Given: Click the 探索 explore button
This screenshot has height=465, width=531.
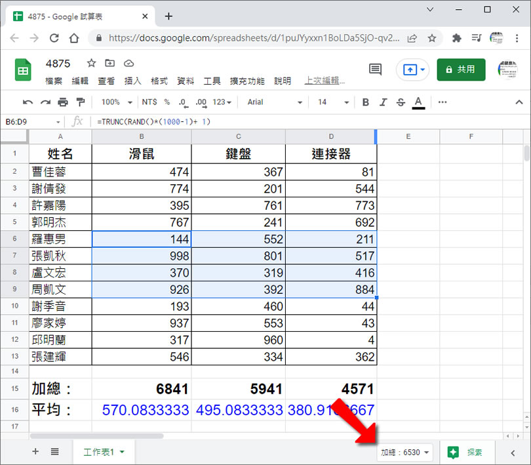Looking at the screenshot, I should 467,452.
